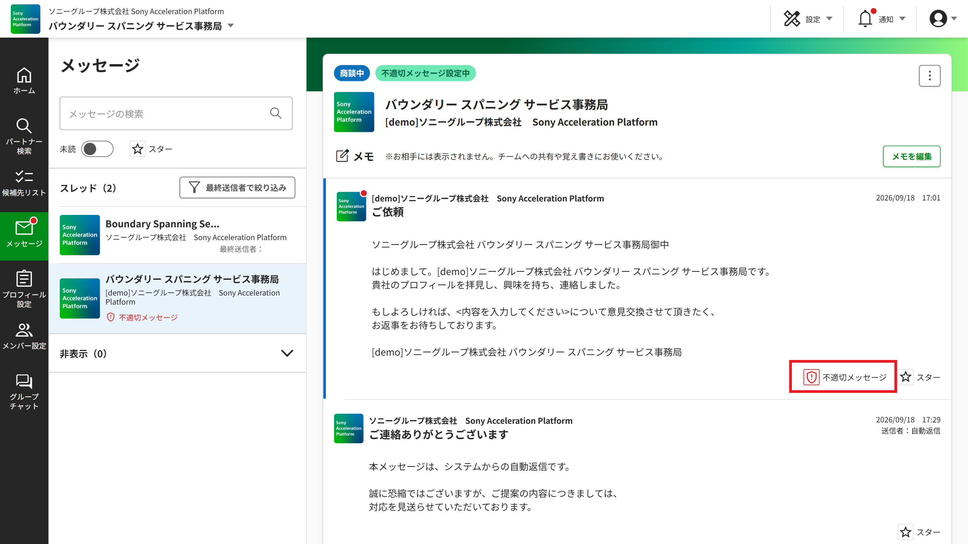Click the メモ label text
Screen dimensions: 968x544
click(x=364, y=156)
